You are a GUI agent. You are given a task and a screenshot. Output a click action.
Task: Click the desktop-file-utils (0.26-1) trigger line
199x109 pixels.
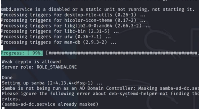click(x=73, y=15)
